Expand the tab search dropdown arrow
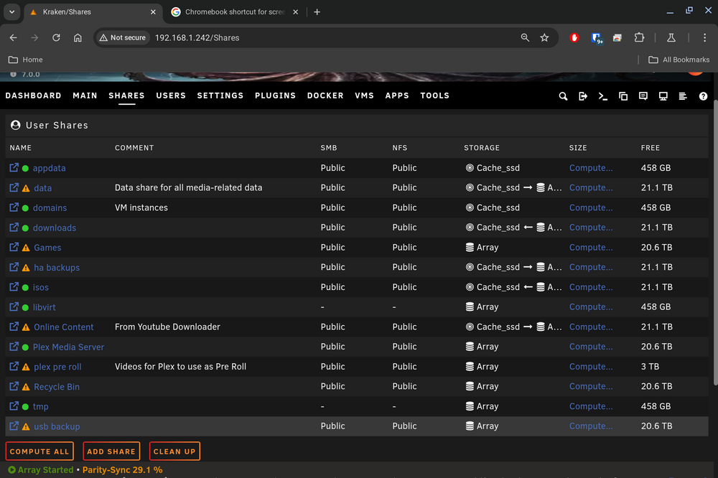The image size is (718, 478). [12, 12]
